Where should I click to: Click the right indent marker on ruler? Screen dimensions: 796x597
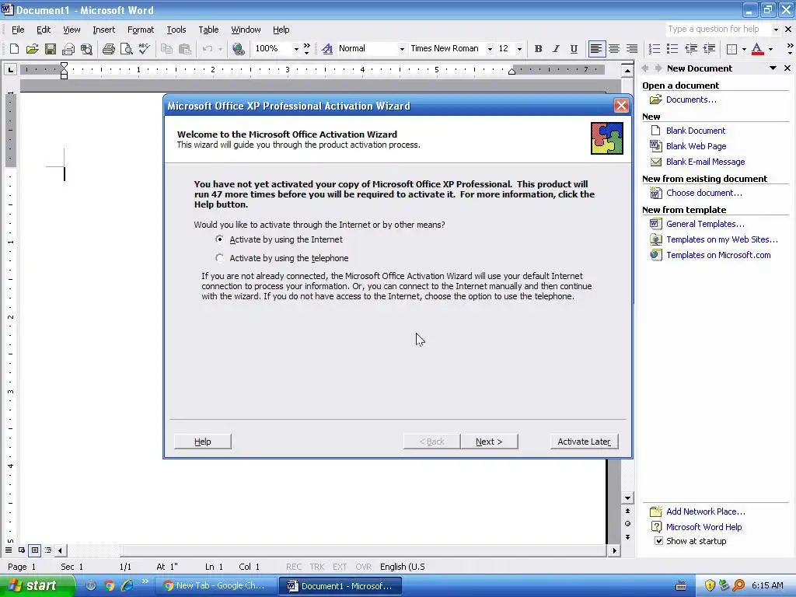[511, 72]
